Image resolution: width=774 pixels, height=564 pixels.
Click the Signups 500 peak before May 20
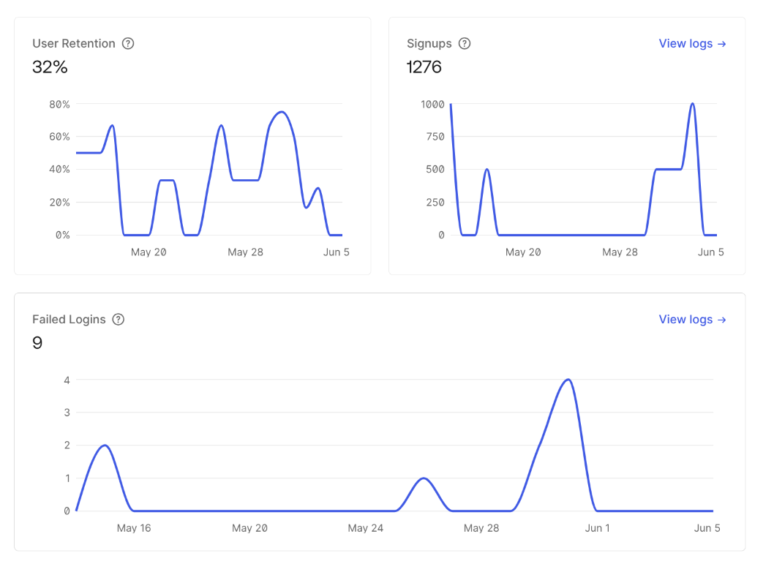click(x=486, y=170)
